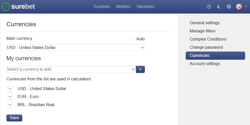Toggle dark mode with moon icon
Image resolution: width=250 pixels, height=125 pixels.
click(x=219, y=7)
